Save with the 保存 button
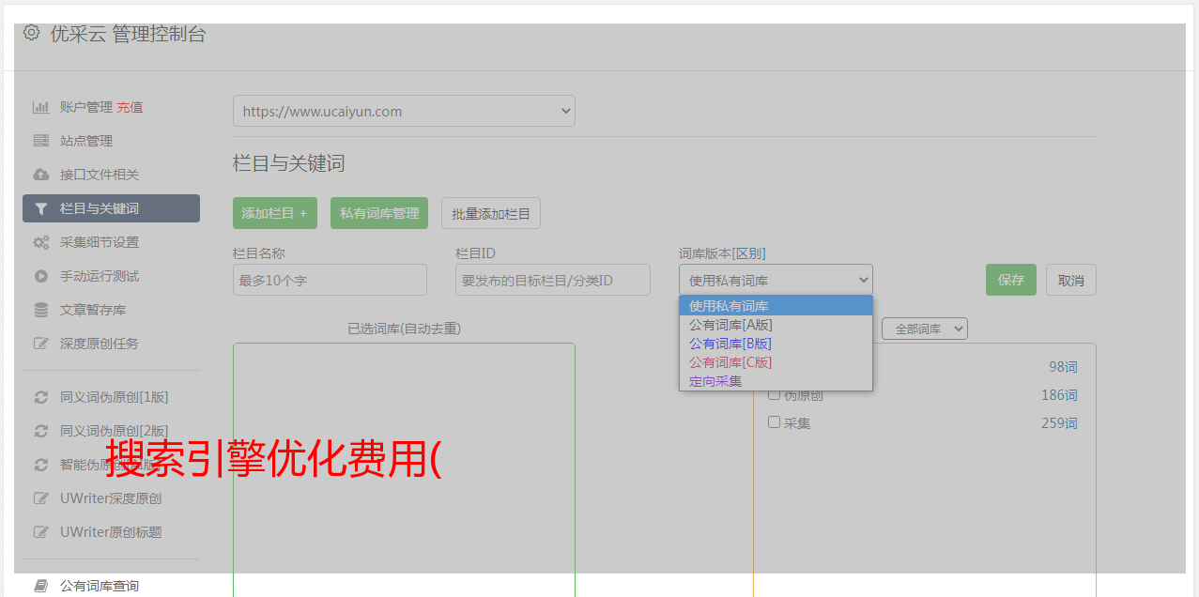The height and width of the screenshot is (597, 1199). pyautogui.click(x=1011, y=280)
